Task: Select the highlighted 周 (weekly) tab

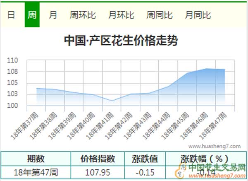Action: 32,15
